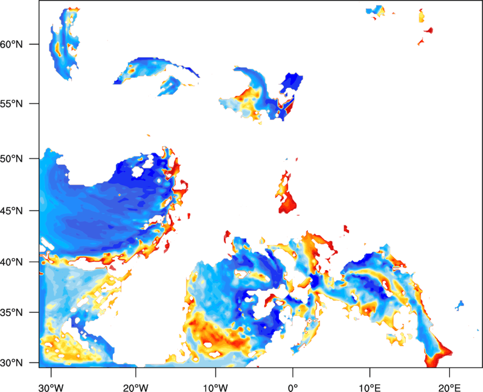The width and height of the screenshot is (483, 392).
Task: Click the 30°W longitude label
Action: [51, 388]
